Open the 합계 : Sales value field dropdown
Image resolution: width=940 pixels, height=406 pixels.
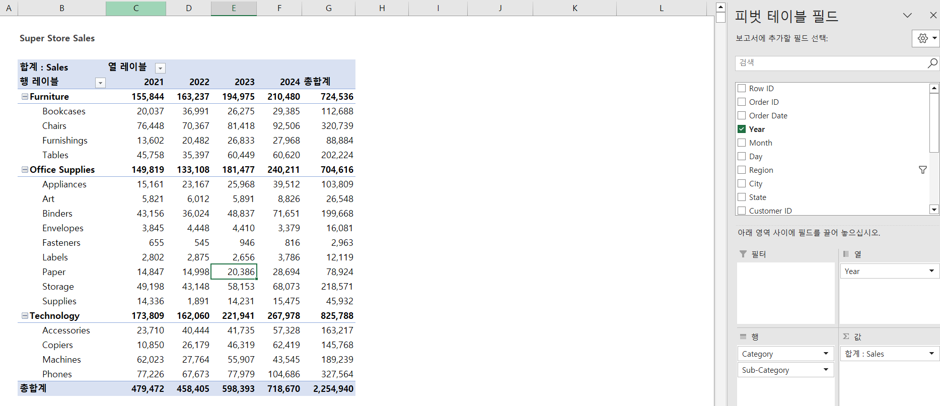pos(931,354)
